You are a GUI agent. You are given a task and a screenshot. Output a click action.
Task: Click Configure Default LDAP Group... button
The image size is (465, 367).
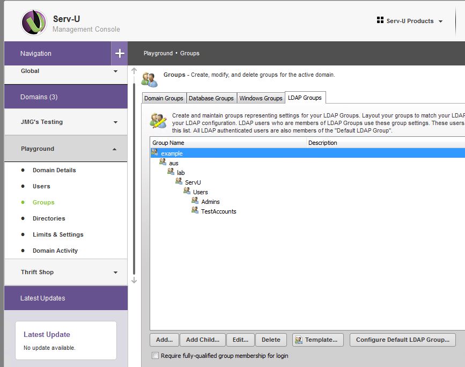point(402,340)
